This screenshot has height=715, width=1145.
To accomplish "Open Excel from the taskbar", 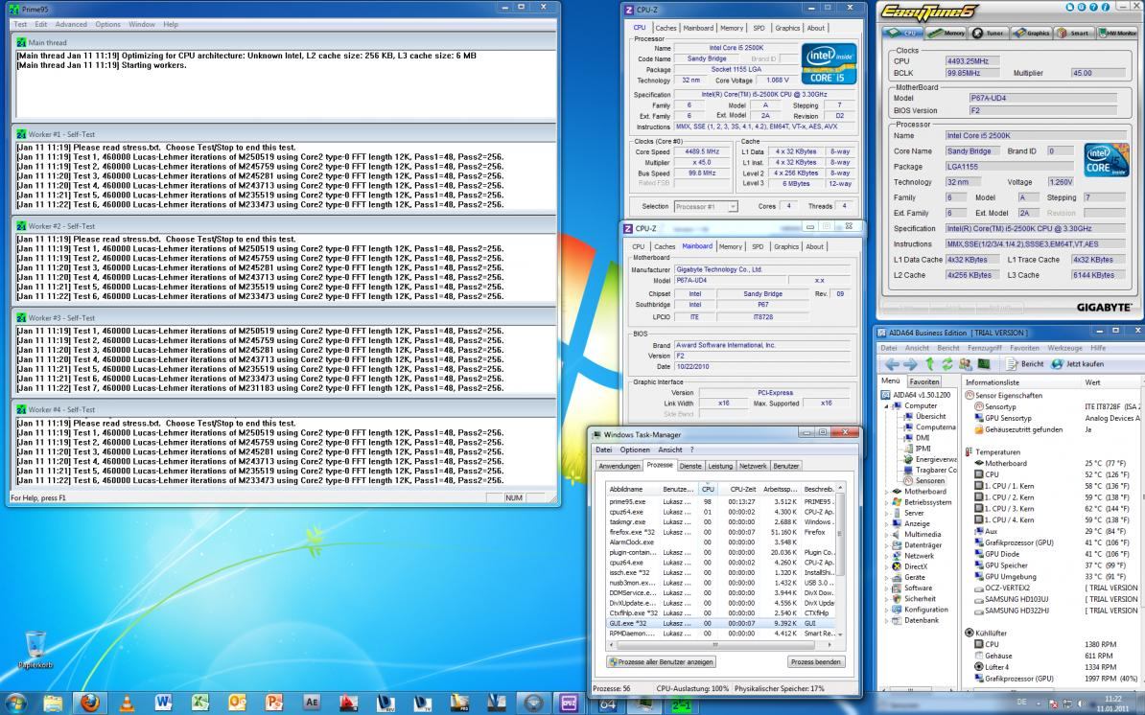I will pos(200,703).
